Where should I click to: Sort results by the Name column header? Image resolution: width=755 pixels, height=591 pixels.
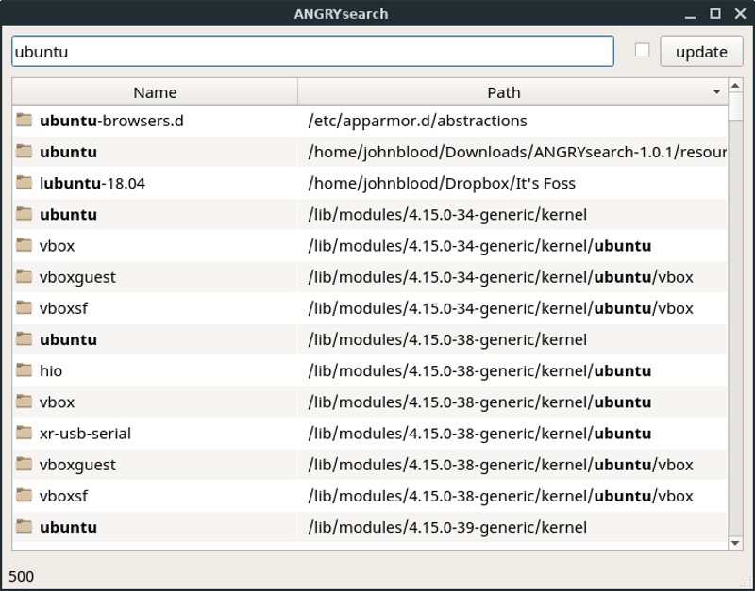(154, 91)
